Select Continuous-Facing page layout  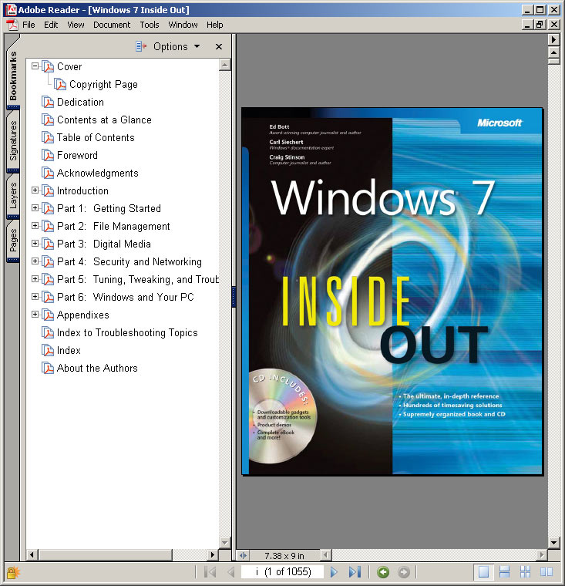pos(525,572)
